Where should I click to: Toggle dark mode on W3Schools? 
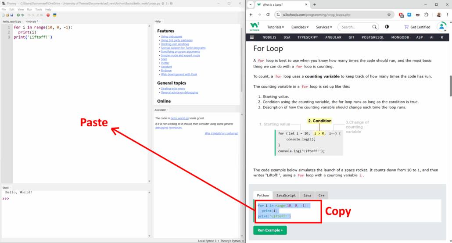click(x=387, y=27)
